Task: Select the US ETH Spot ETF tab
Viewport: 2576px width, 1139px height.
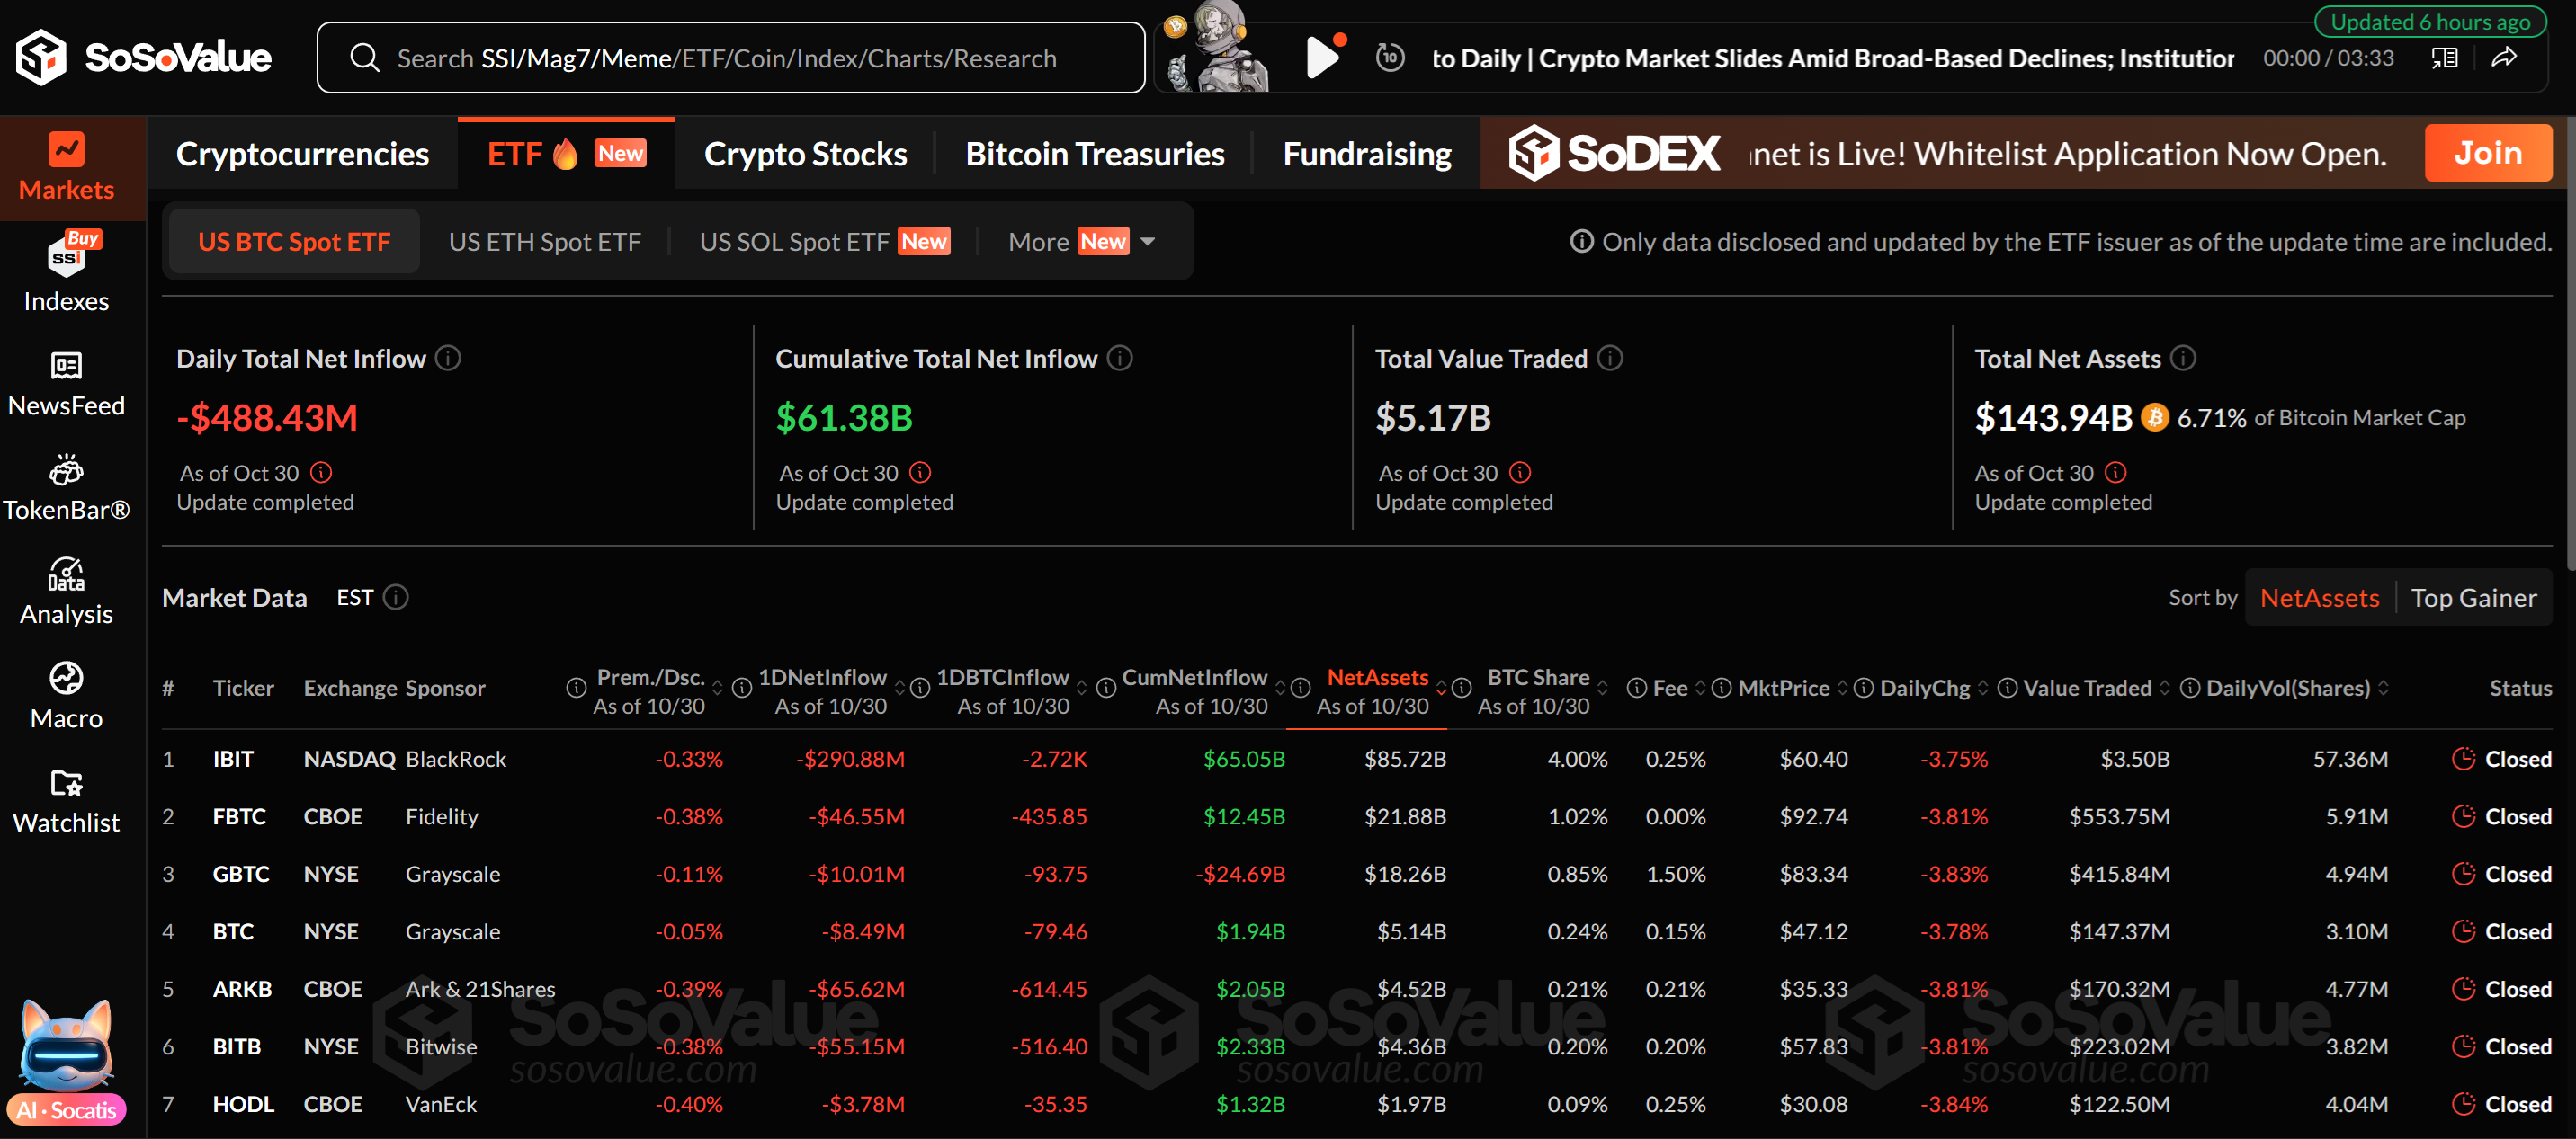Action: coord(544,242)
